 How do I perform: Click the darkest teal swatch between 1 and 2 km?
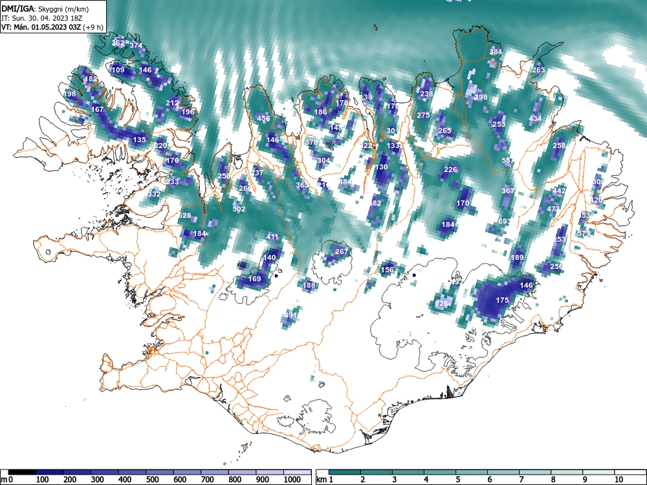345,472
